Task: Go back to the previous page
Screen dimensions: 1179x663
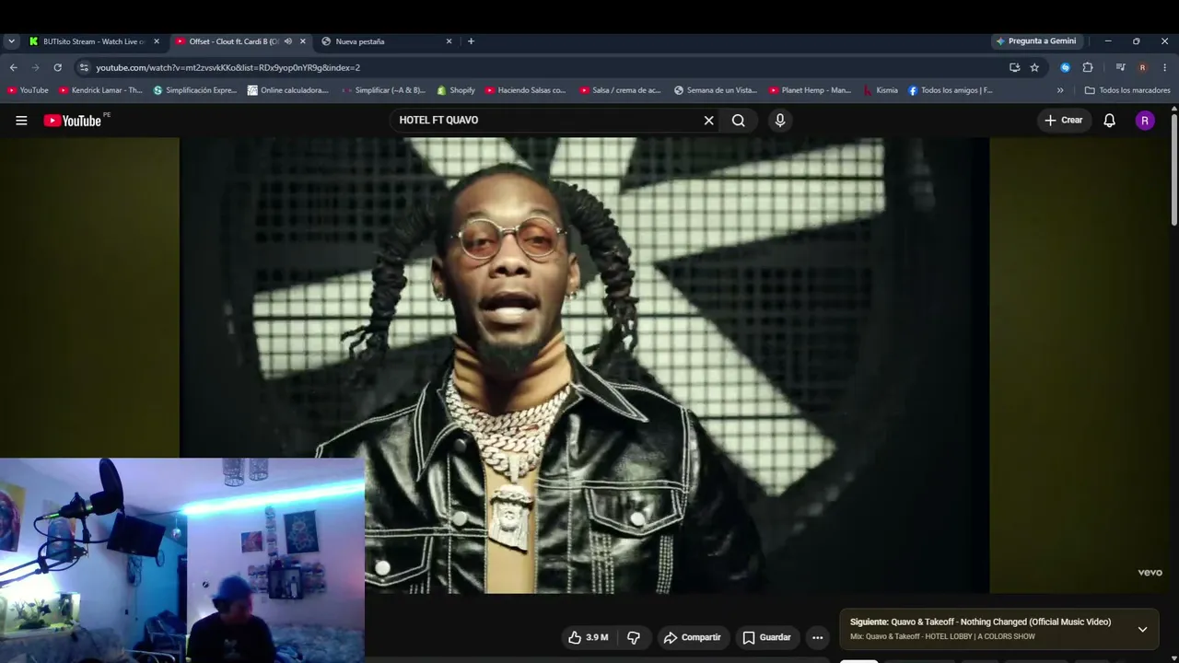Action: [x=13, y=67]
